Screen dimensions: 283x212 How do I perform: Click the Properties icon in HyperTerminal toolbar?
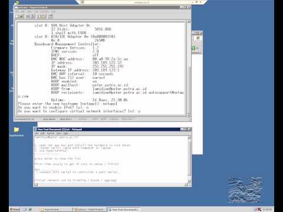coord(51,16)
